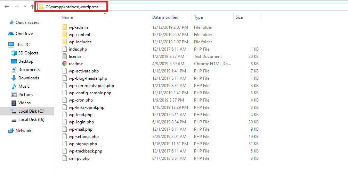Click the Local Disk (D:) drive icon
This screenshot has height=174, width=348.
[x=14, y=120]
